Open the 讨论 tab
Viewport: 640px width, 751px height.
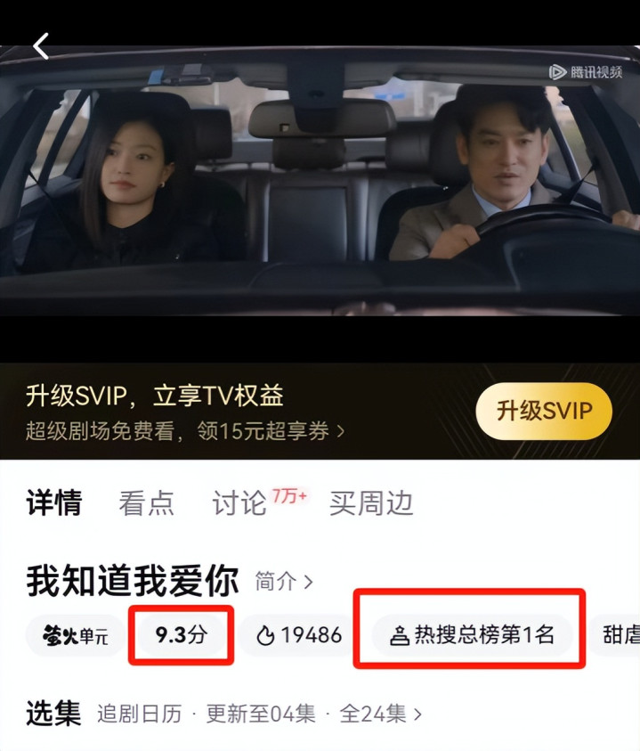[x=239, y=503]
